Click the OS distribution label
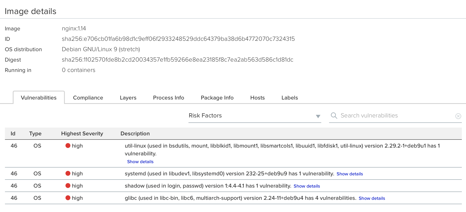The image size is (466, 212). pos(23,49)
